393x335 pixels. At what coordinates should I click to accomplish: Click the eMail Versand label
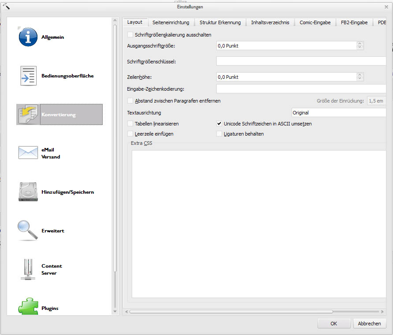51,153
